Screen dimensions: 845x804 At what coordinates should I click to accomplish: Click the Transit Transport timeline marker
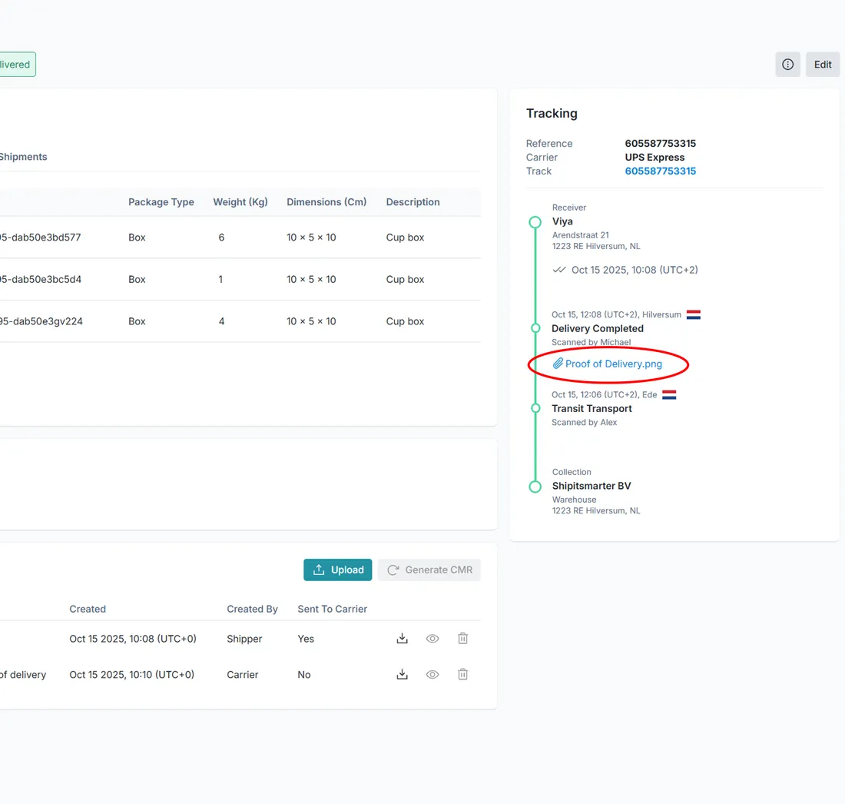pos(535,408)
